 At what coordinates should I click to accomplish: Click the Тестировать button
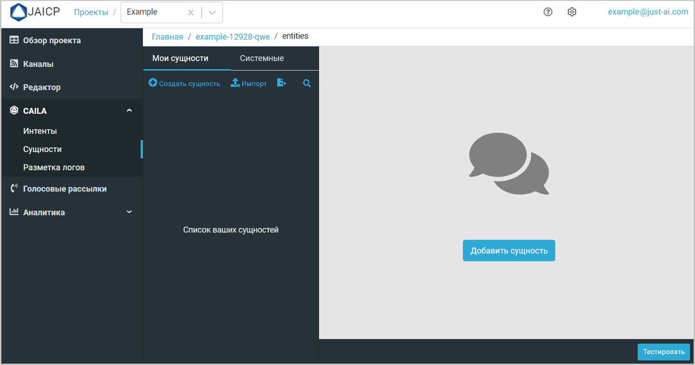coord(663,352)
